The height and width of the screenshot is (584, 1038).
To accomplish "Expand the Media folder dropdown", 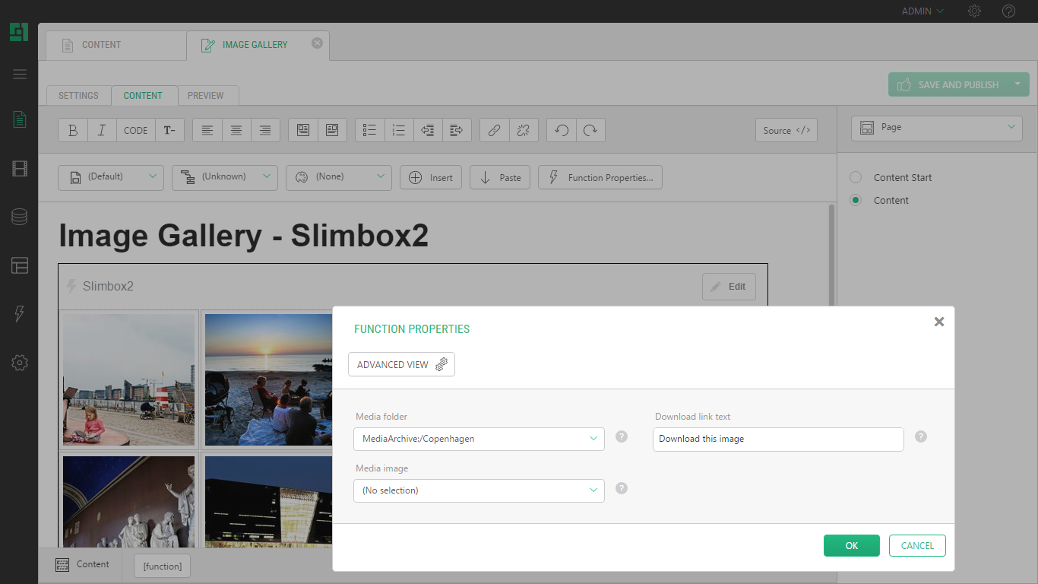I will pos(479,439).
